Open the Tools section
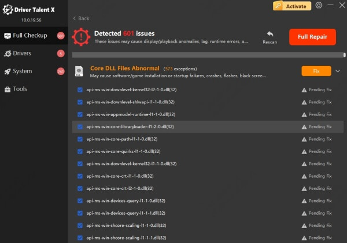This screenshot has width=347, height=243. click(x=34, y=89)
